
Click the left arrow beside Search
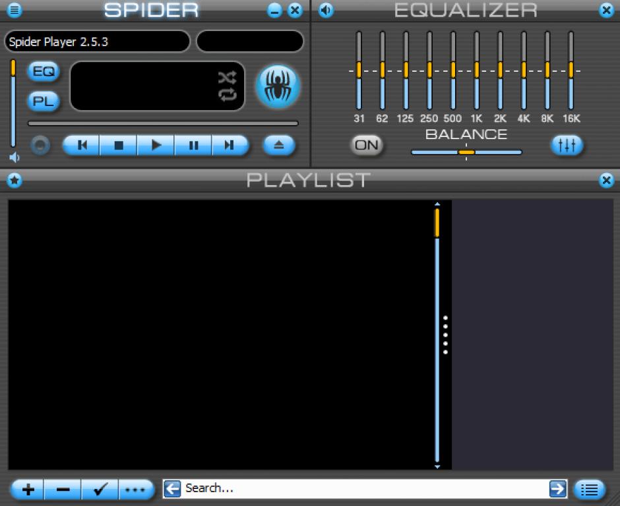[x=172, y=489]
